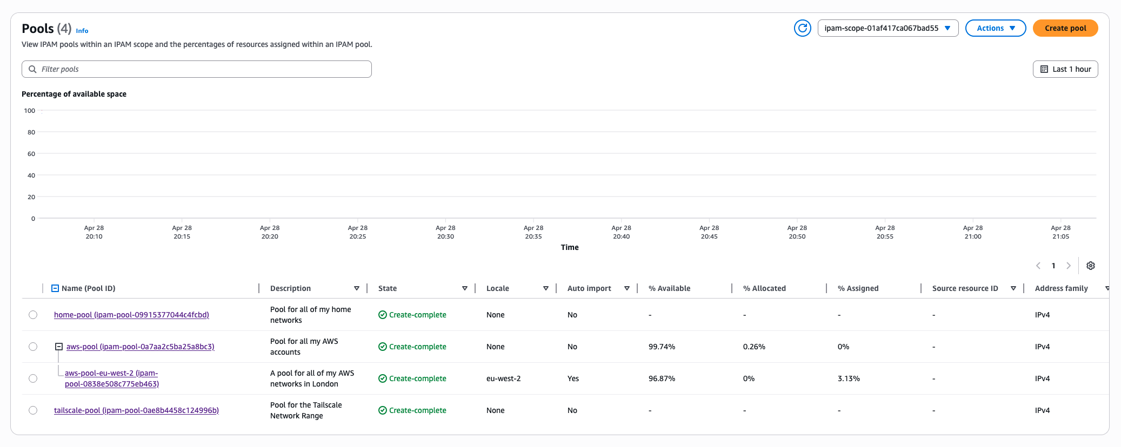
Task: Open the IPAM scope selector dropdown
Action: tap(888, 28)
